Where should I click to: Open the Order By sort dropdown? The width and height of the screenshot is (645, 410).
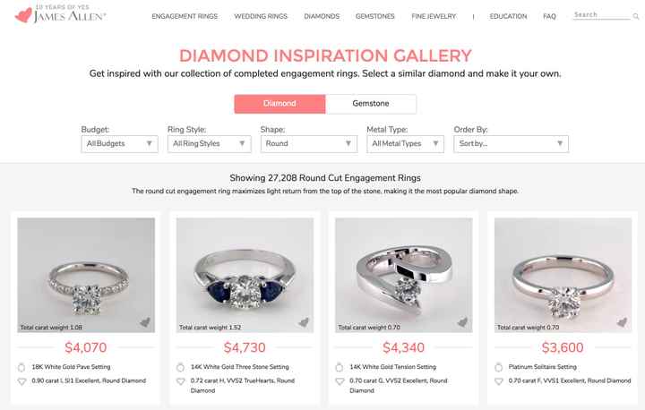[511, 143]
